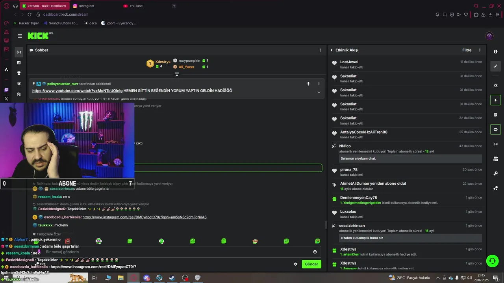Screen dimensions: 504x283
Task: Send message with Gönder button
Action: point(311,264)
